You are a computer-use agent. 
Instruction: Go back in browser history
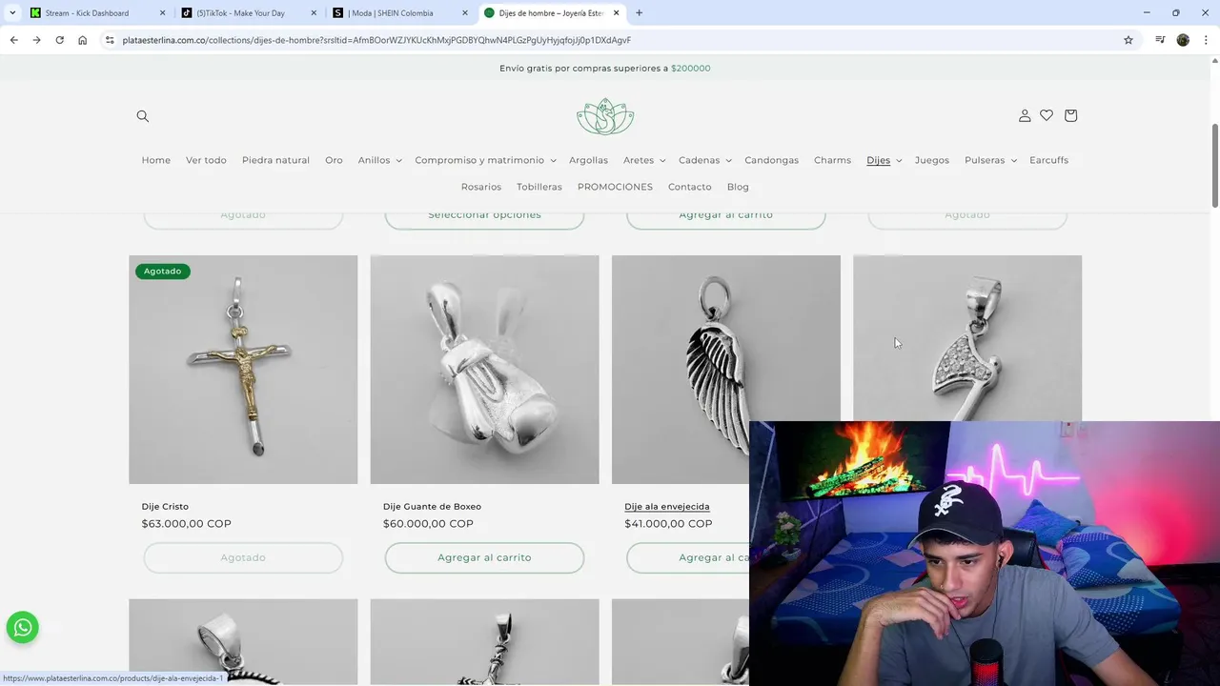(x=13, y=40)
